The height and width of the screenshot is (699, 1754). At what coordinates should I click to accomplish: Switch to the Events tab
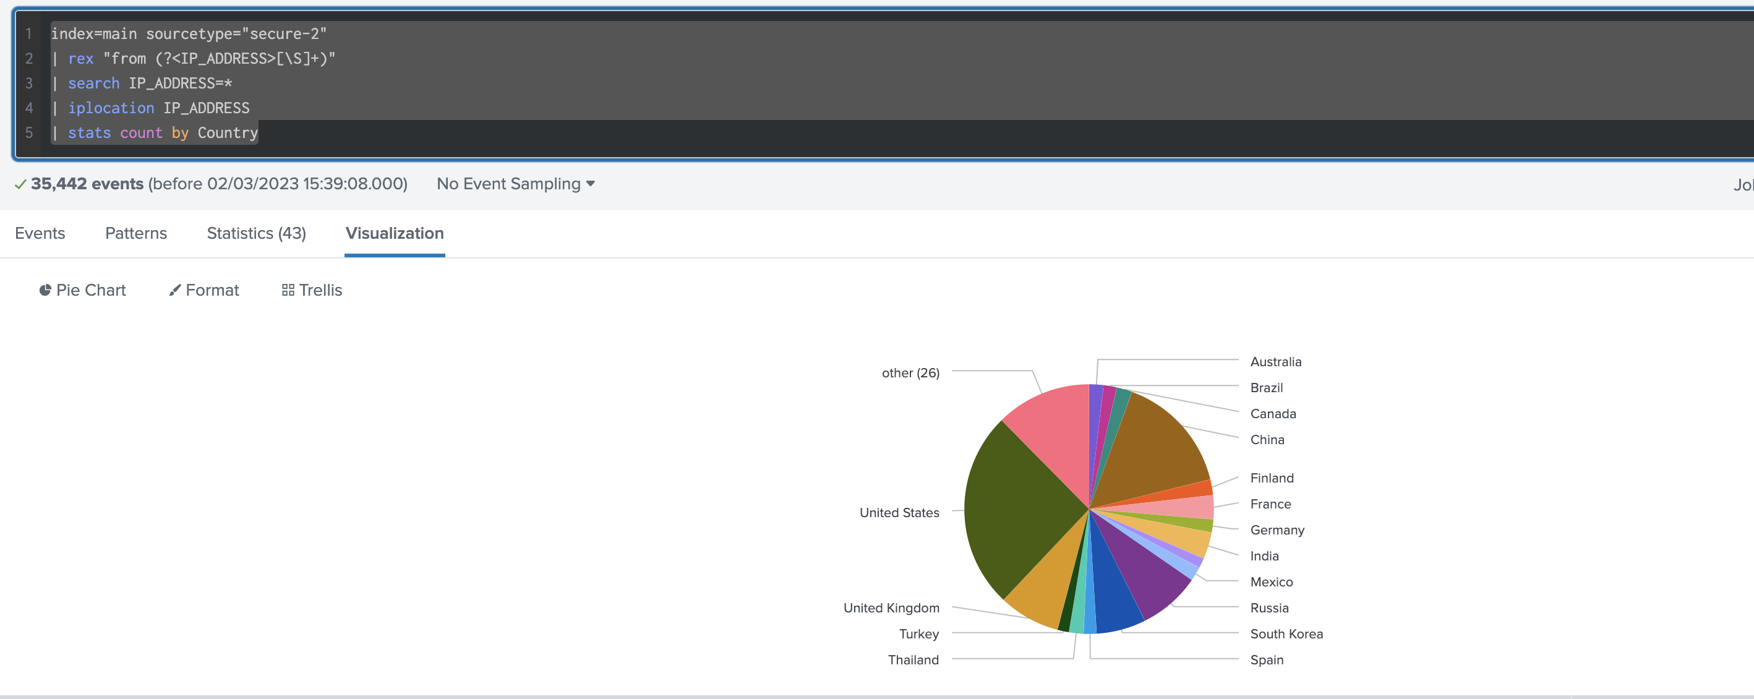(40, 233)
